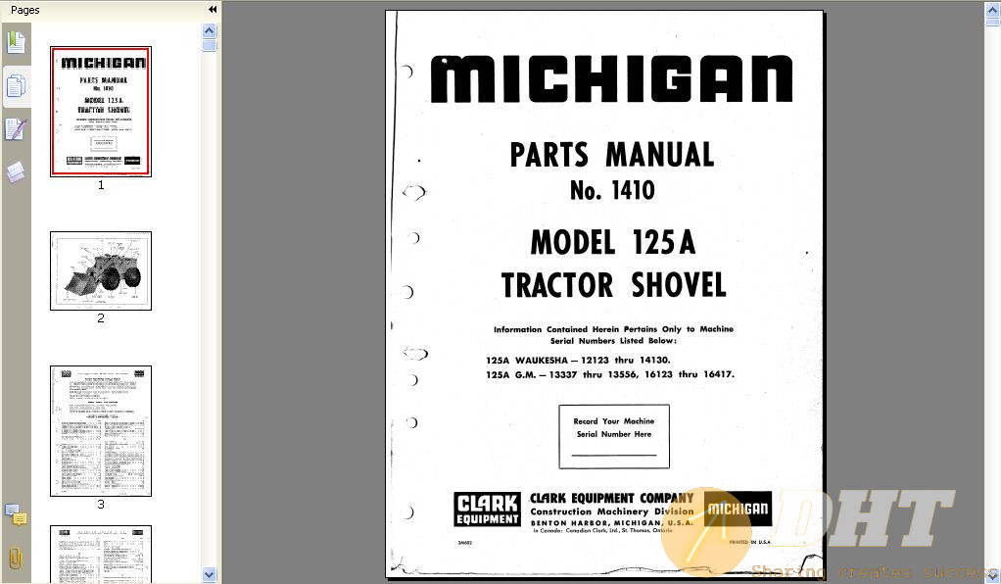
Task: Click the MICHIGAN title logo on page
Action: [x=611, y=78]
